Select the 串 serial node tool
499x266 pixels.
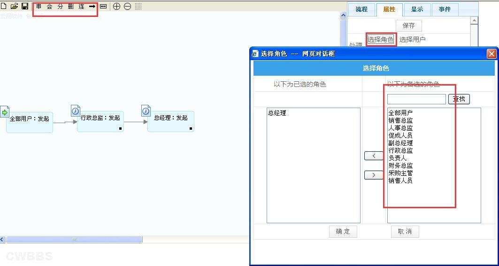click(39, 7)
